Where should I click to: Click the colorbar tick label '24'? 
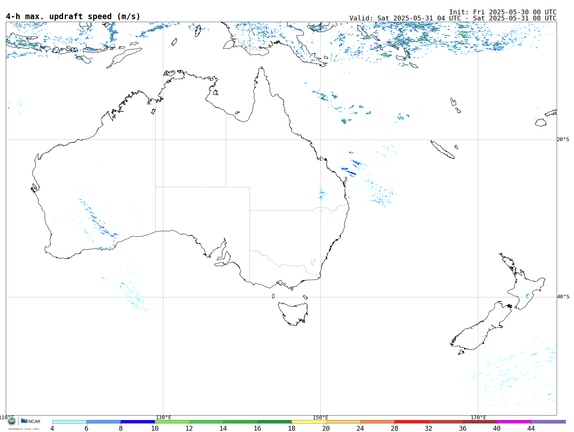[x=360, y=429]
